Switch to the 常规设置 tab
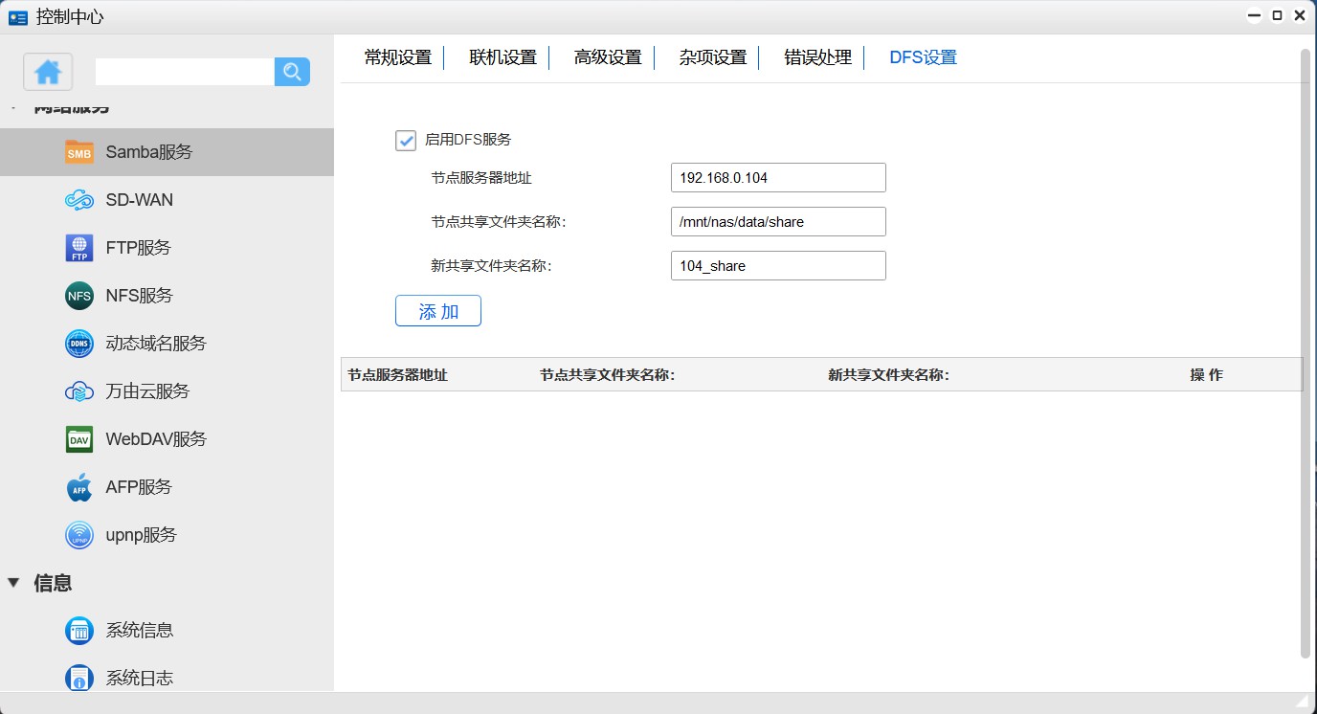 (x=398, y=57)
